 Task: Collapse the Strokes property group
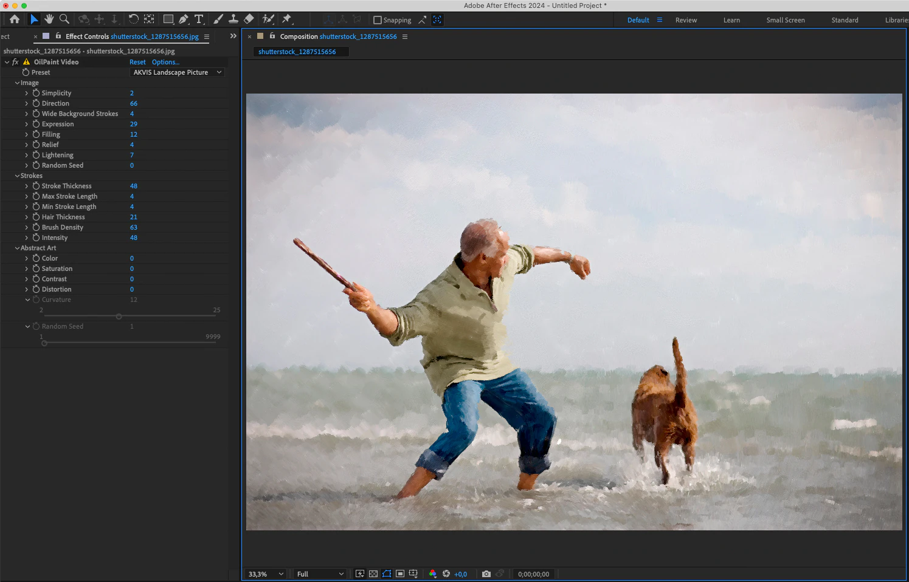17,176
